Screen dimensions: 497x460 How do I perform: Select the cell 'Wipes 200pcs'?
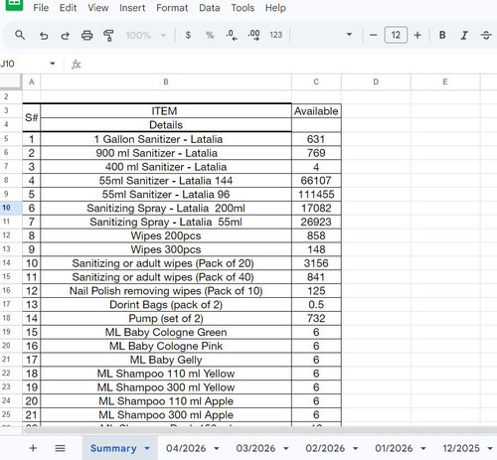(166, 235)
